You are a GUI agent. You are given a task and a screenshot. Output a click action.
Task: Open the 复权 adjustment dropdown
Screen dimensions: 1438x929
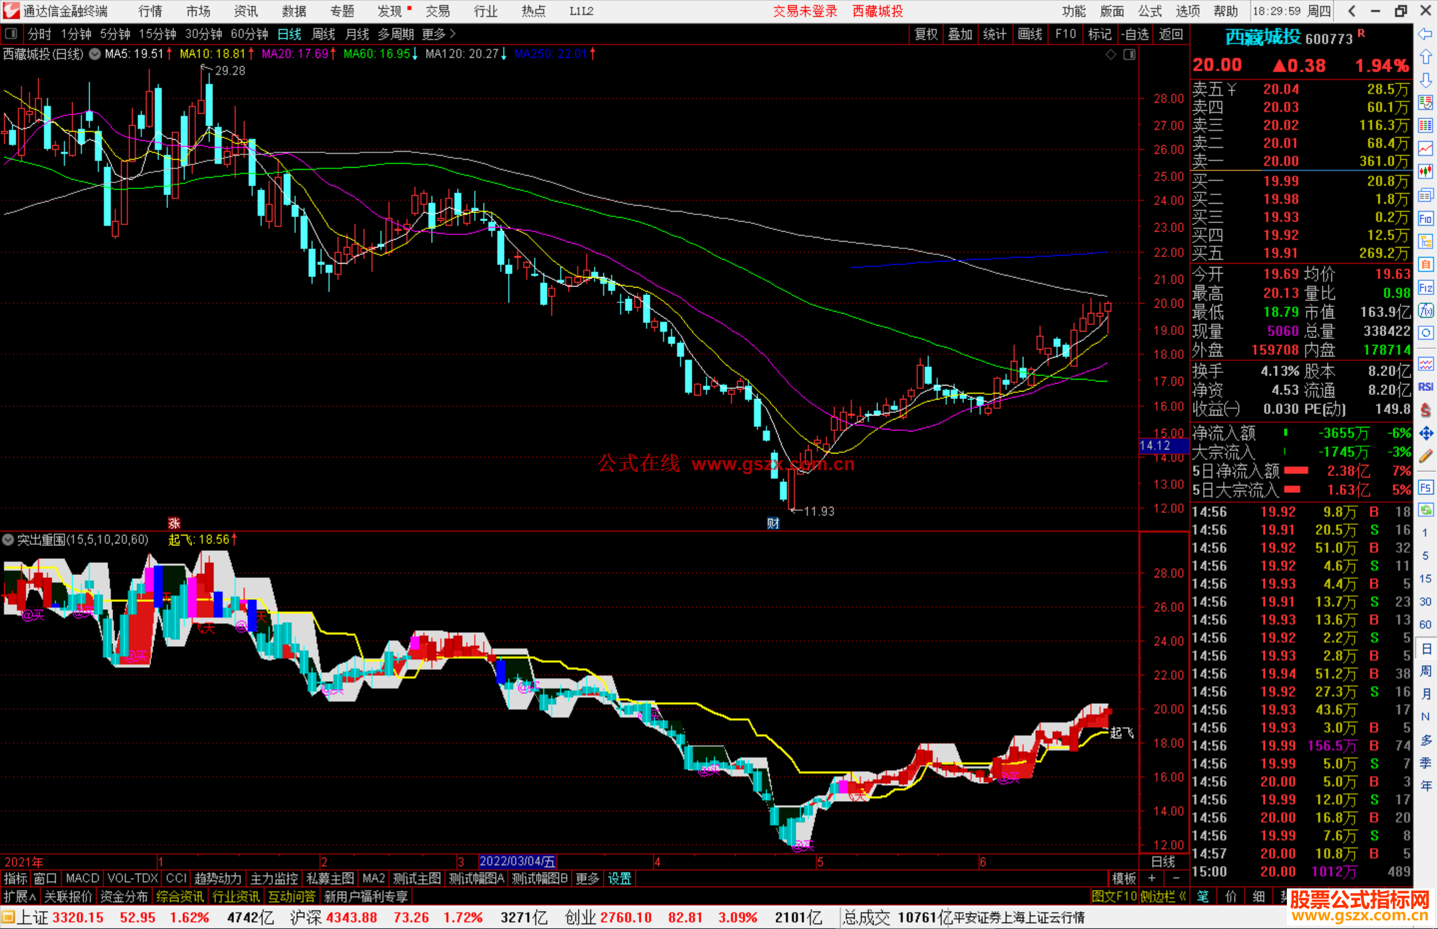pyautogui.click(x=926, y=34)
